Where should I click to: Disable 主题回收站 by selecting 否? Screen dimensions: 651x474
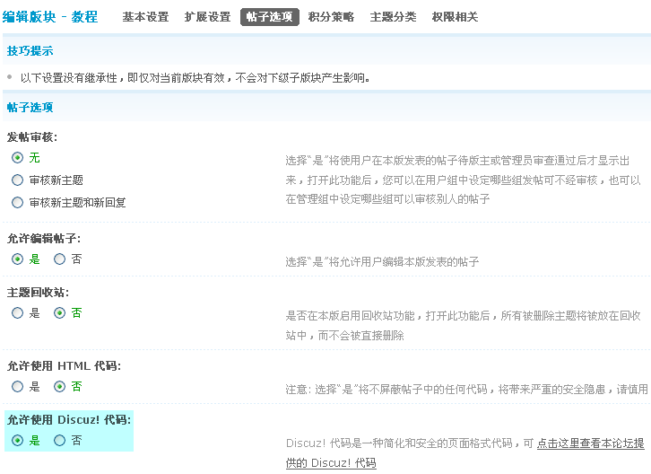click(x=60, y=313)
